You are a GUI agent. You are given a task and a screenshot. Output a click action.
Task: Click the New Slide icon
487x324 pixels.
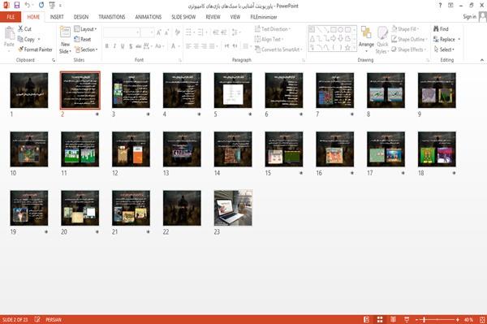65,32
